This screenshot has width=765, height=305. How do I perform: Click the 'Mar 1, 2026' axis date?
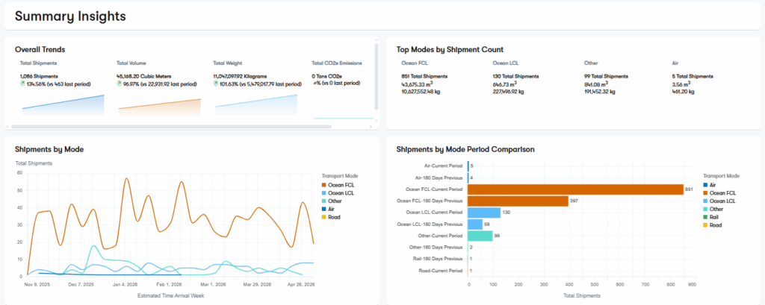click(x=211, y=285)
